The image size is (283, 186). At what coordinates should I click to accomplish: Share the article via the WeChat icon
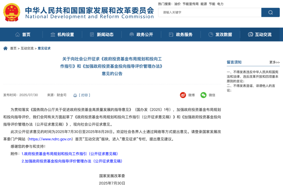203,95
